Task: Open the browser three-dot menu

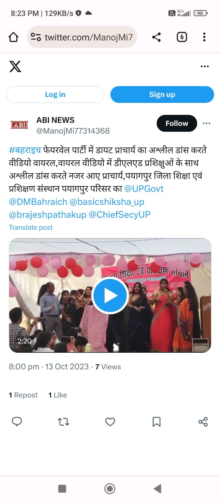Action: (204, 37)
